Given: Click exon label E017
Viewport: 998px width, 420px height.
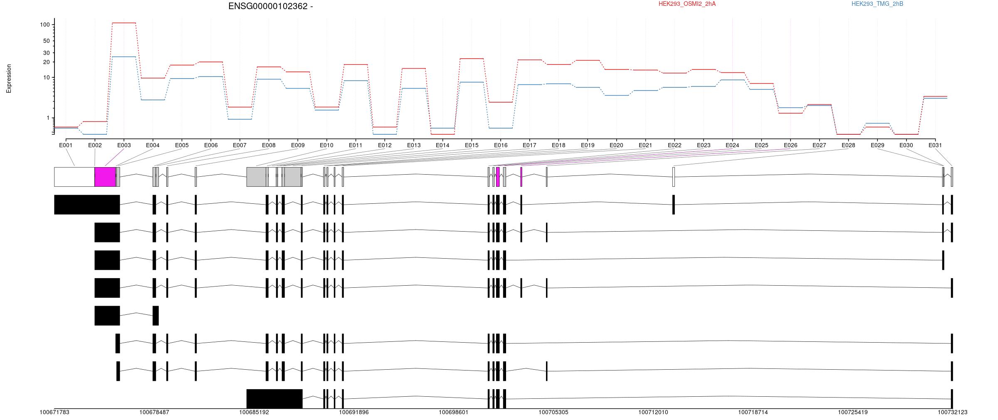Looking at the screenshot, I should [529, 145].
